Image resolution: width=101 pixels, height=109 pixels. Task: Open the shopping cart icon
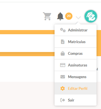click(47, 16)
